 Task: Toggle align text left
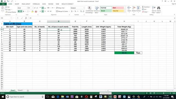pyautogui.click(x=40, y=11)
